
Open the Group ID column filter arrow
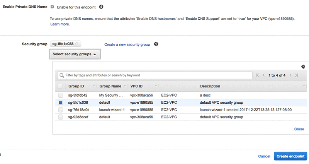pyautogui.click(x=94, y=86)
